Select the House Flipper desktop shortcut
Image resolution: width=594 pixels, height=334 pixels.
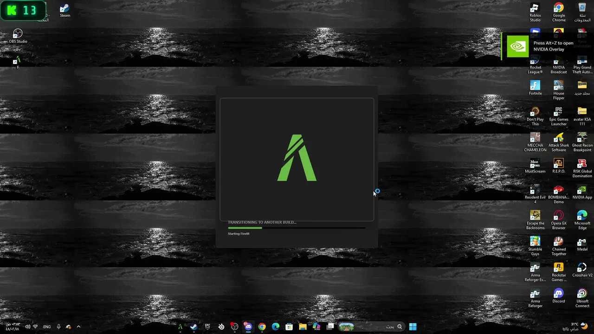(x=559, y=90)
